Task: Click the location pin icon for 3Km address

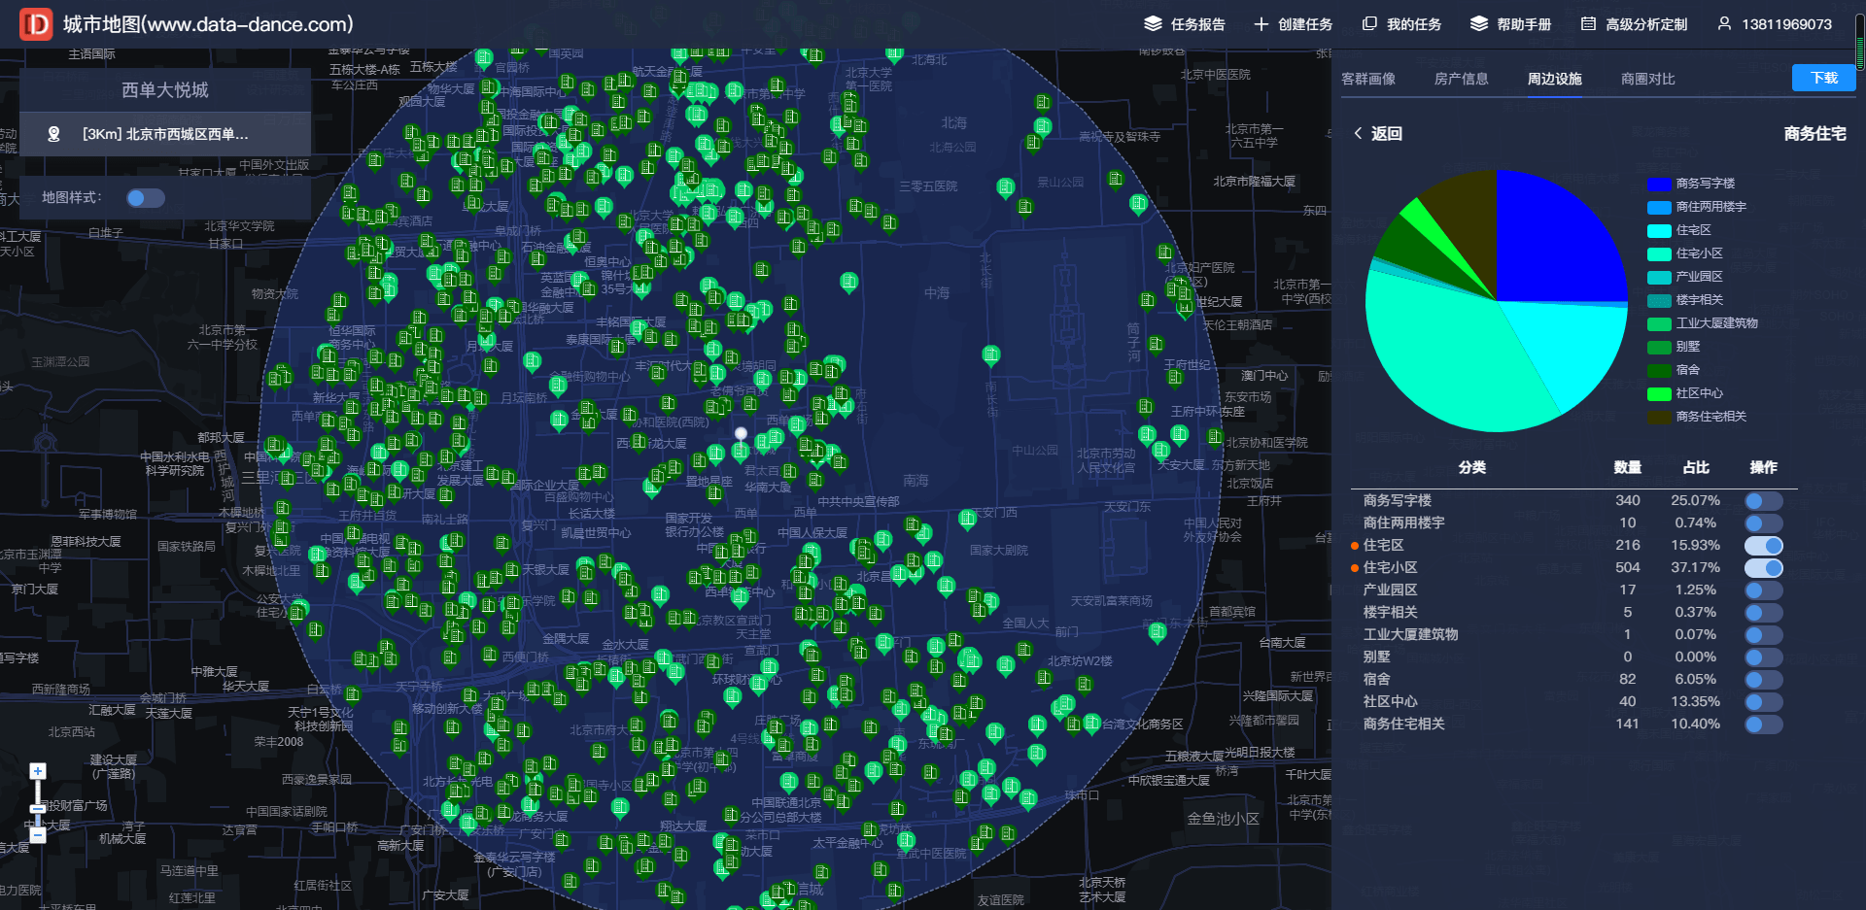Action: (54, 134)
